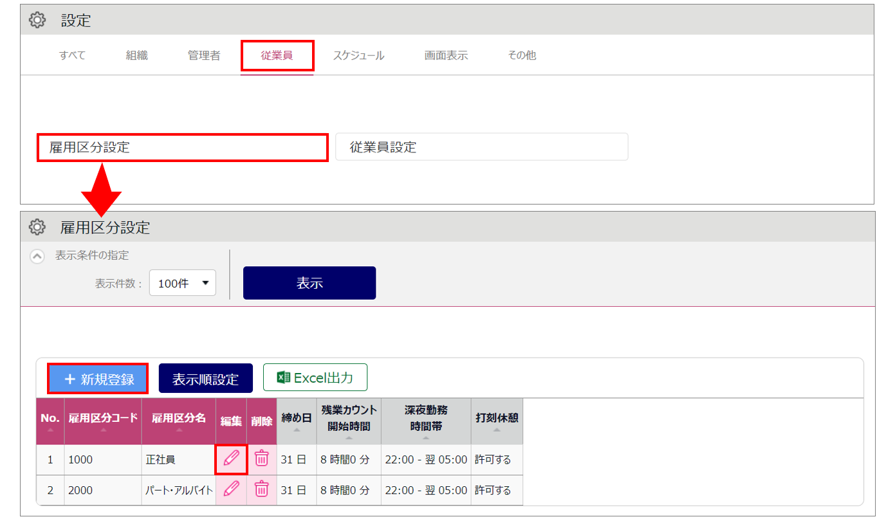Image resolution: width=895 pixels, height=519 pixels.
Task: Click the gear icon beside 設定 title
Action: click(x=37, y=21)
